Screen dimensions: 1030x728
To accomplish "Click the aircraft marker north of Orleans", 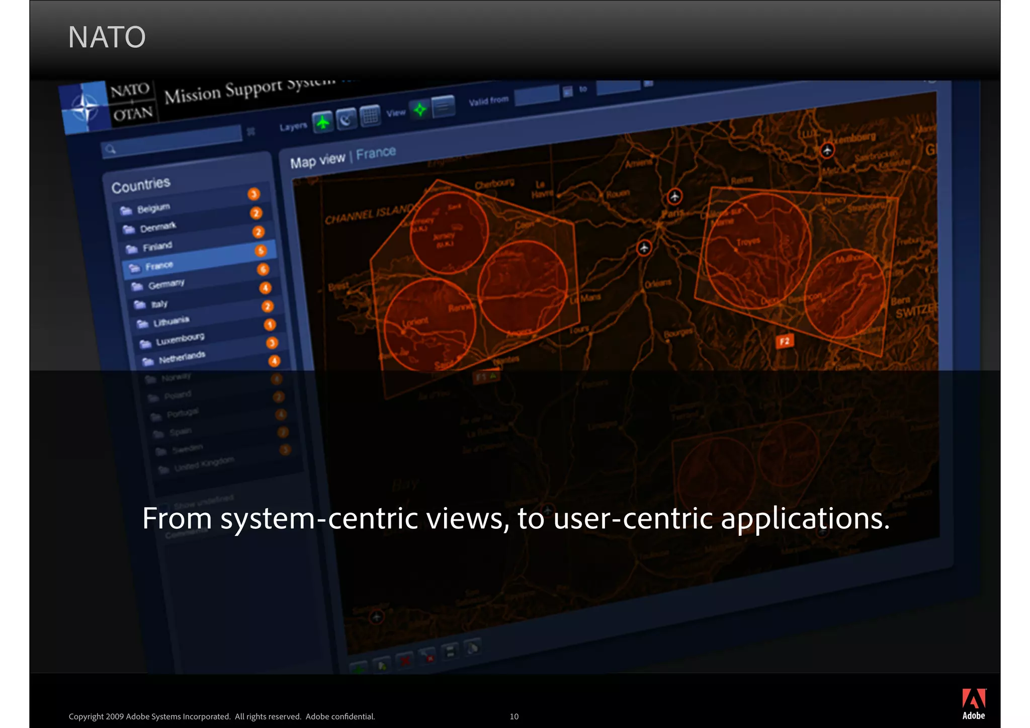I will [x=644, y=248].
